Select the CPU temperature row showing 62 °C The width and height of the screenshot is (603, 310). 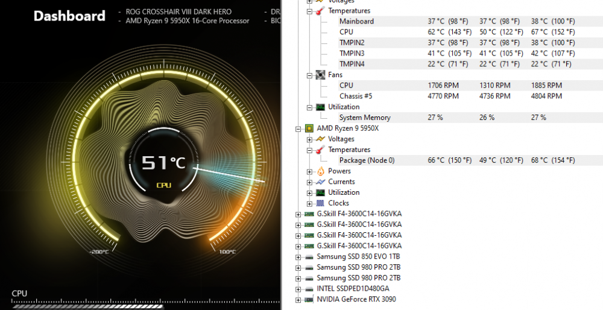(471, 32)
